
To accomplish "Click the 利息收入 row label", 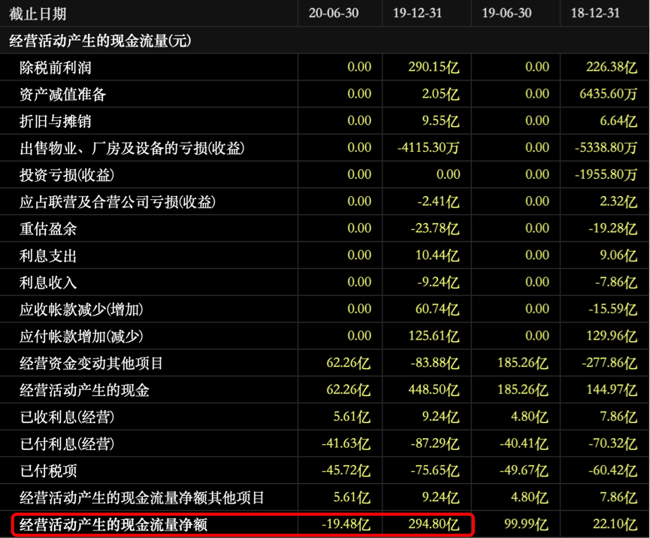I will (x=47, y=283).
